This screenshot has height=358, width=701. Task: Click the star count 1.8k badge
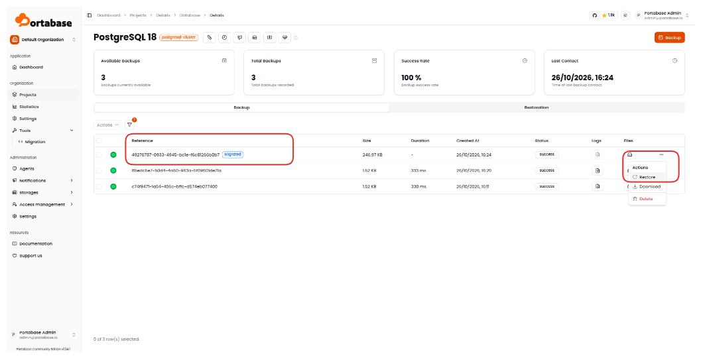(608, 15)
